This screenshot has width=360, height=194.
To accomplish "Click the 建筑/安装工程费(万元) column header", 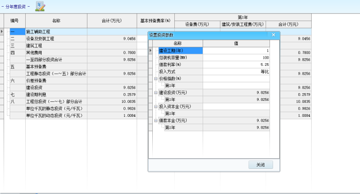I will point(243,24).
